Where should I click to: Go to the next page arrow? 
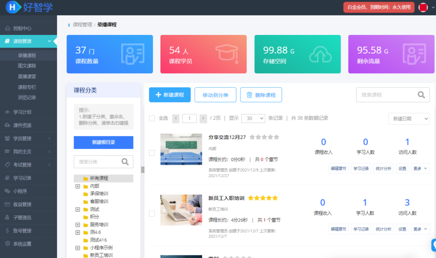click(x=203, y=118)
